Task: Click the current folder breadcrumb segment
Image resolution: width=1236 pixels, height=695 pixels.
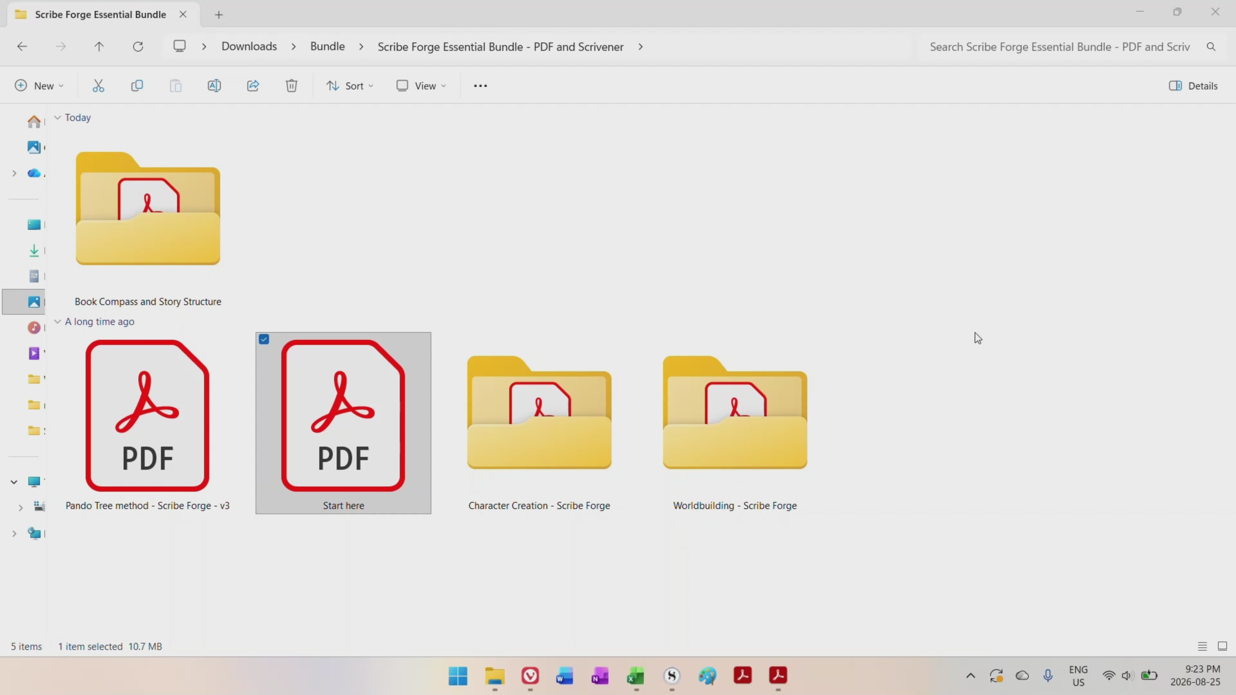Action: pos(501,47)
